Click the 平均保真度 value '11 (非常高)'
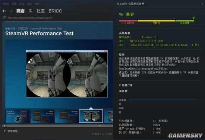This screenshot has height=140, width=205. [x=160, y=121]
